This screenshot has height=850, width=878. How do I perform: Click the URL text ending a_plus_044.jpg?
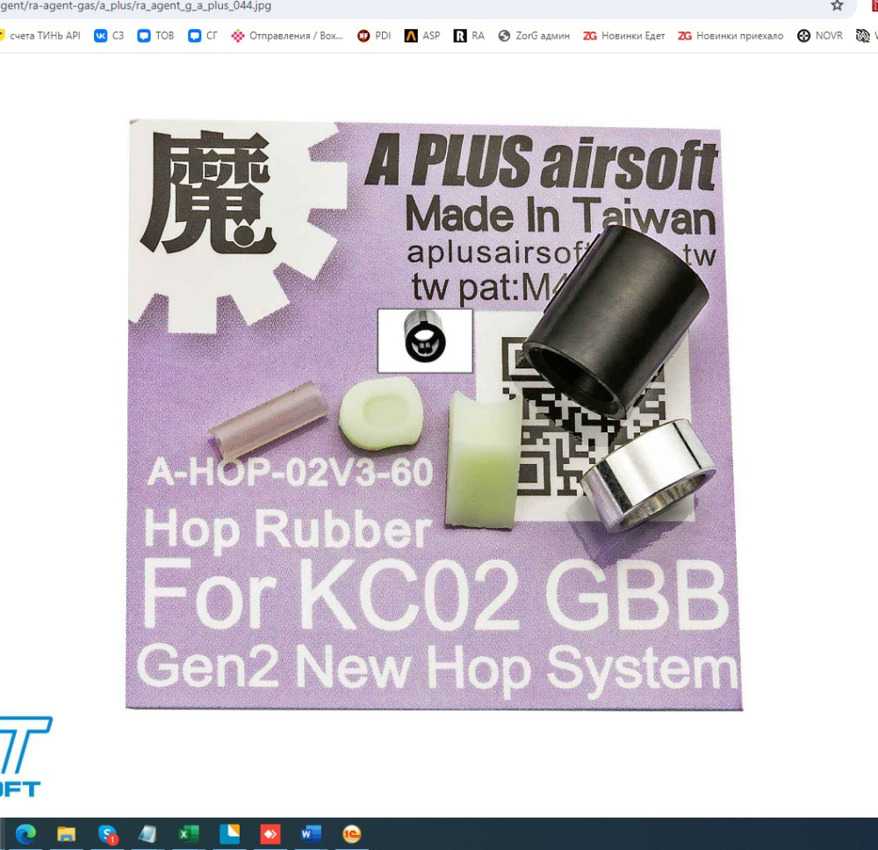(135, 6)
